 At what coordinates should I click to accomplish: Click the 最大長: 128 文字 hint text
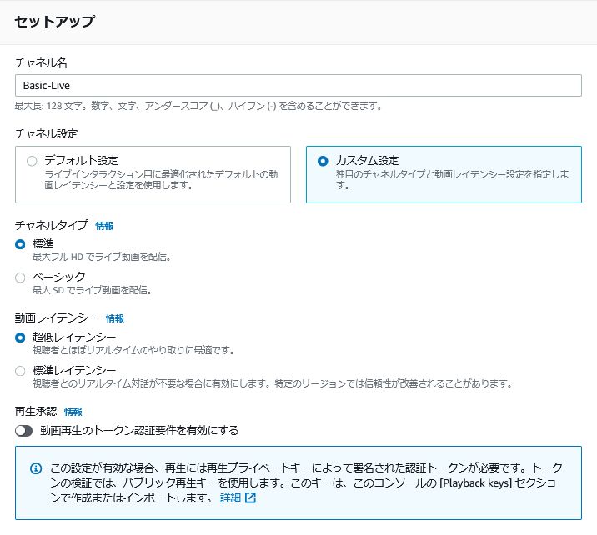coord(198,106)
